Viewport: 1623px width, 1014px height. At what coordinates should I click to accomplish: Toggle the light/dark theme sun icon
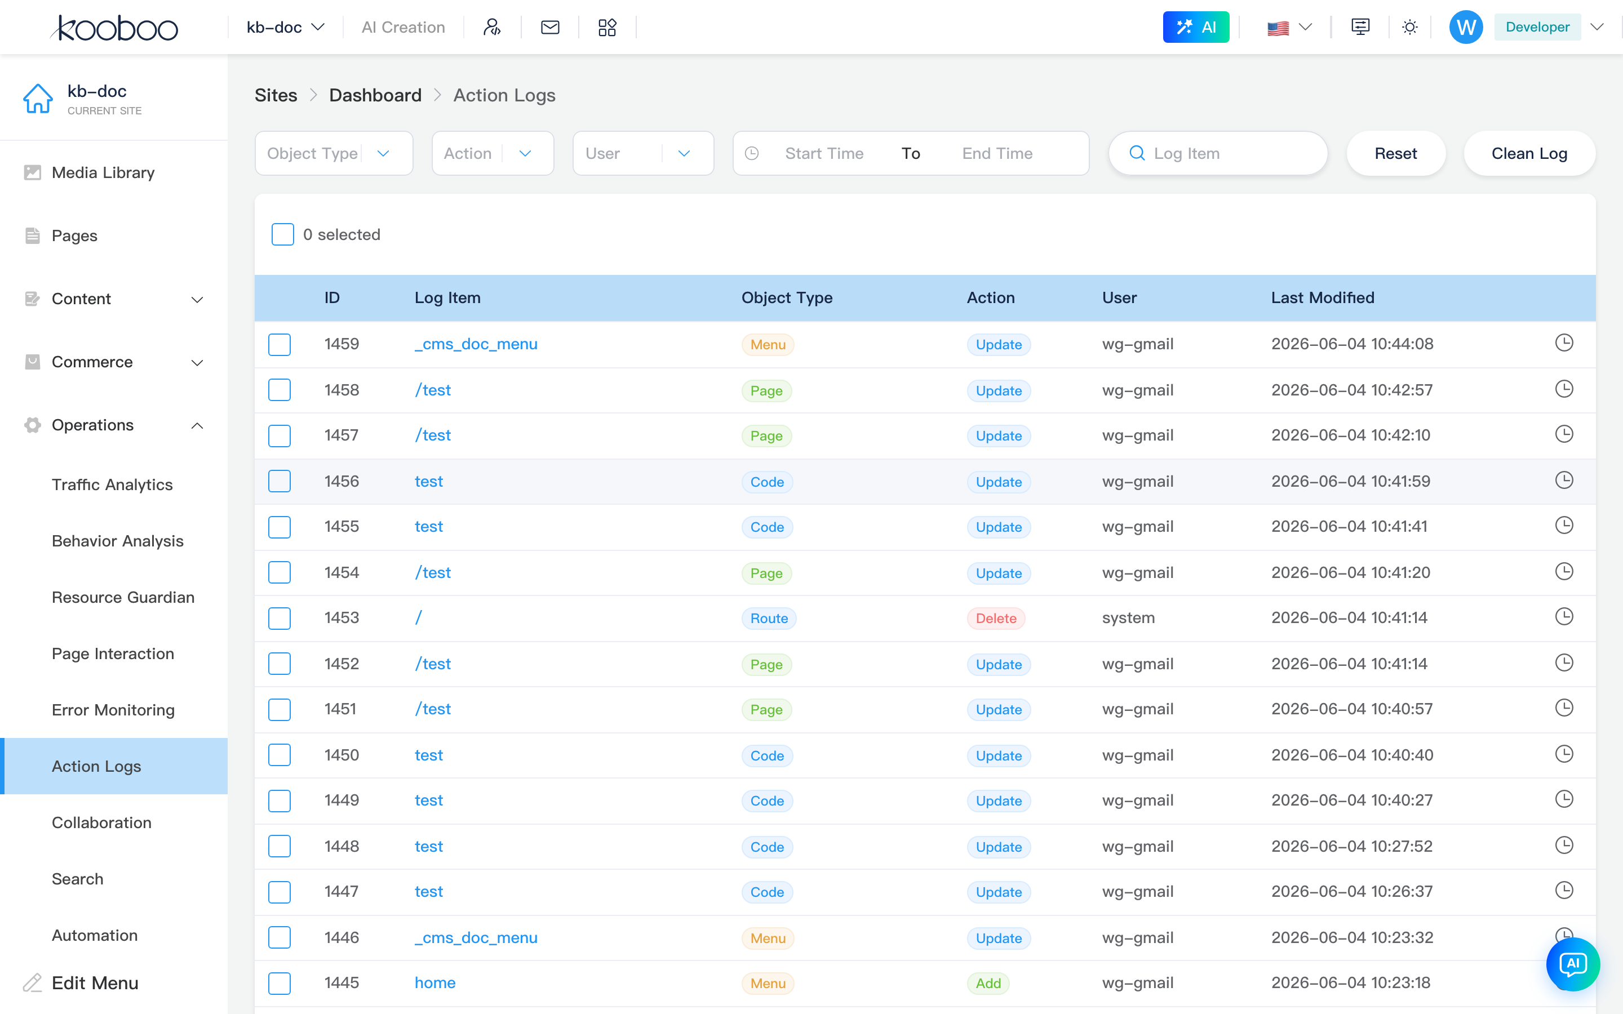[1410, 27]
